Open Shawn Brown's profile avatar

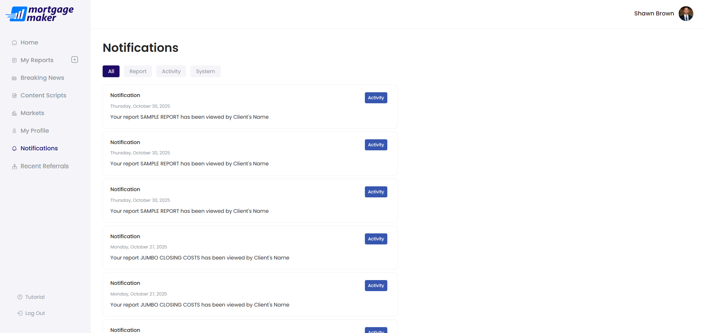point(686,14)
